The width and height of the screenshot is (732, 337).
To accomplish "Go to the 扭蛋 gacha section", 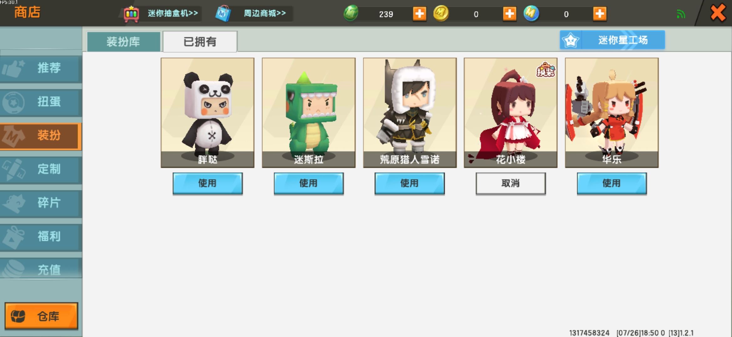I will [x=41, y=102].
